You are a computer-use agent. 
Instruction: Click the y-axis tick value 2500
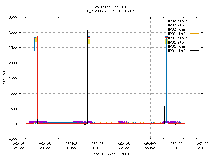click(x=13, y=48)
